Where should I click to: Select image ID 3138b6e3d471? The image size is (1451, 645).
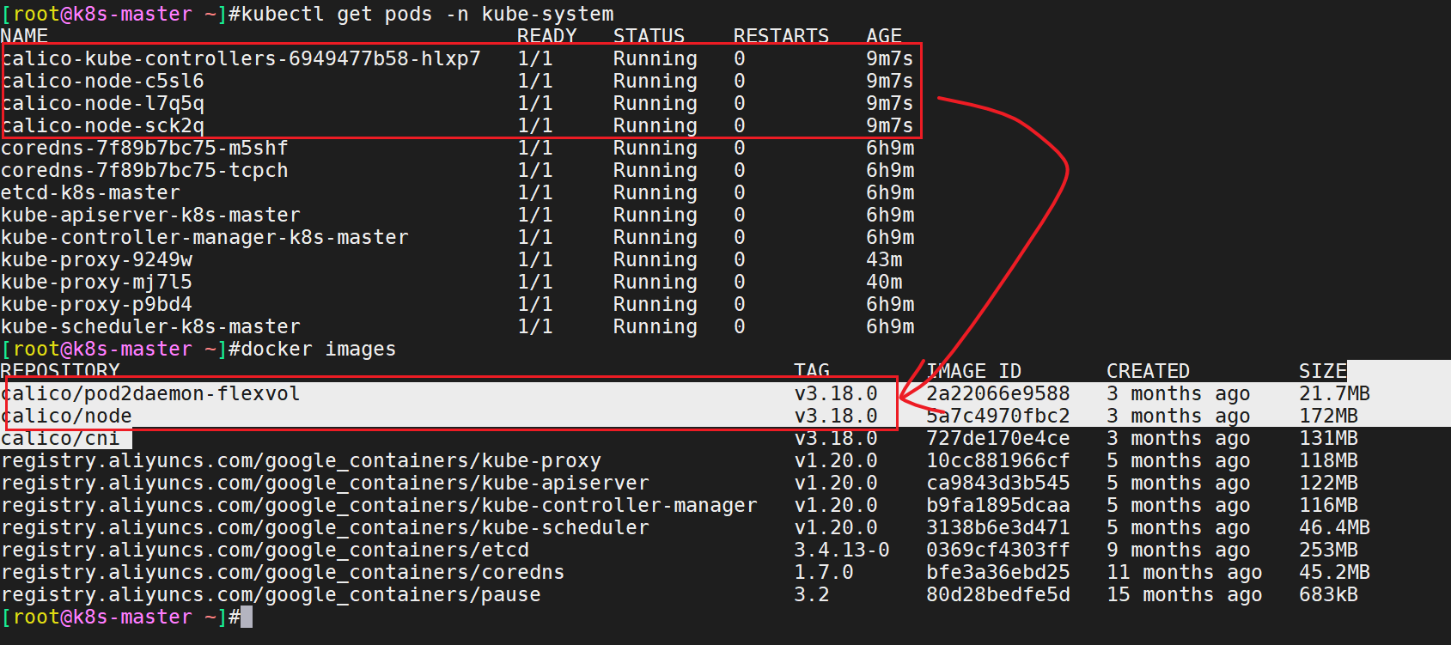(998, 527)
